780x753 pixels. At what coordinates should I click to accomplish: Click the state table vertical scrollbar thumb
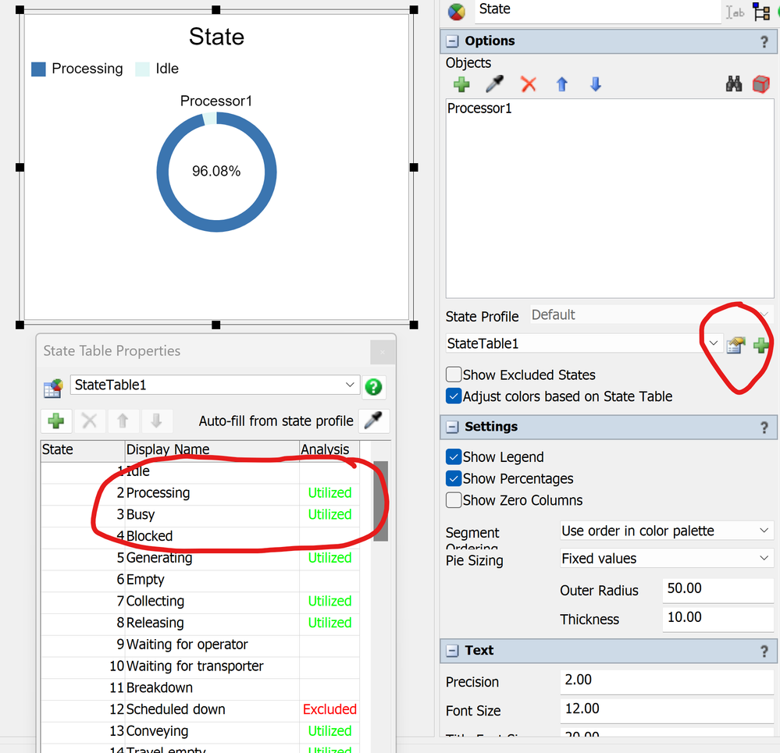point(380,500)
